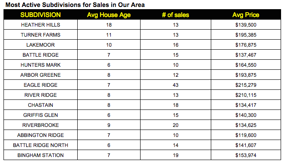Viewport: 285px width, 164px height.
Task: Click ARBOR GREENE average price $193,875
Action: [x=246, y=75]
